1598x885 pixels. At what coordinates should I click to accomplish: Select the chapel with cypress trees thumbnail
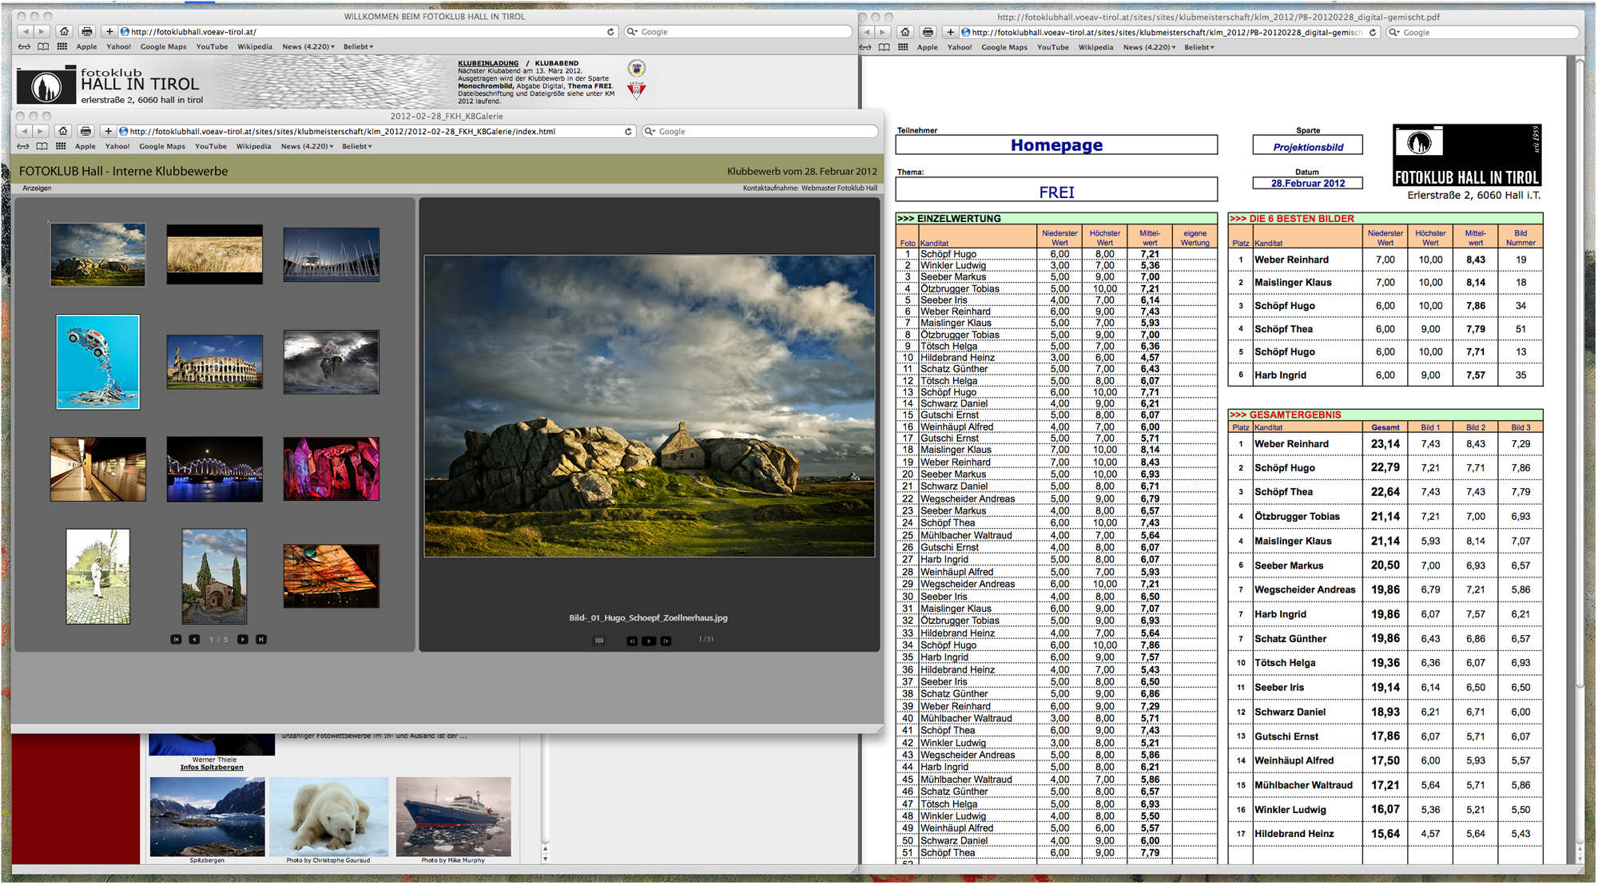[214, 576]
